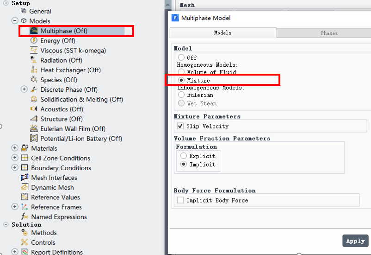
Task: Click the Multiphase Model dialog title icon
Action: pyautogui.click(x=175, y=18)
